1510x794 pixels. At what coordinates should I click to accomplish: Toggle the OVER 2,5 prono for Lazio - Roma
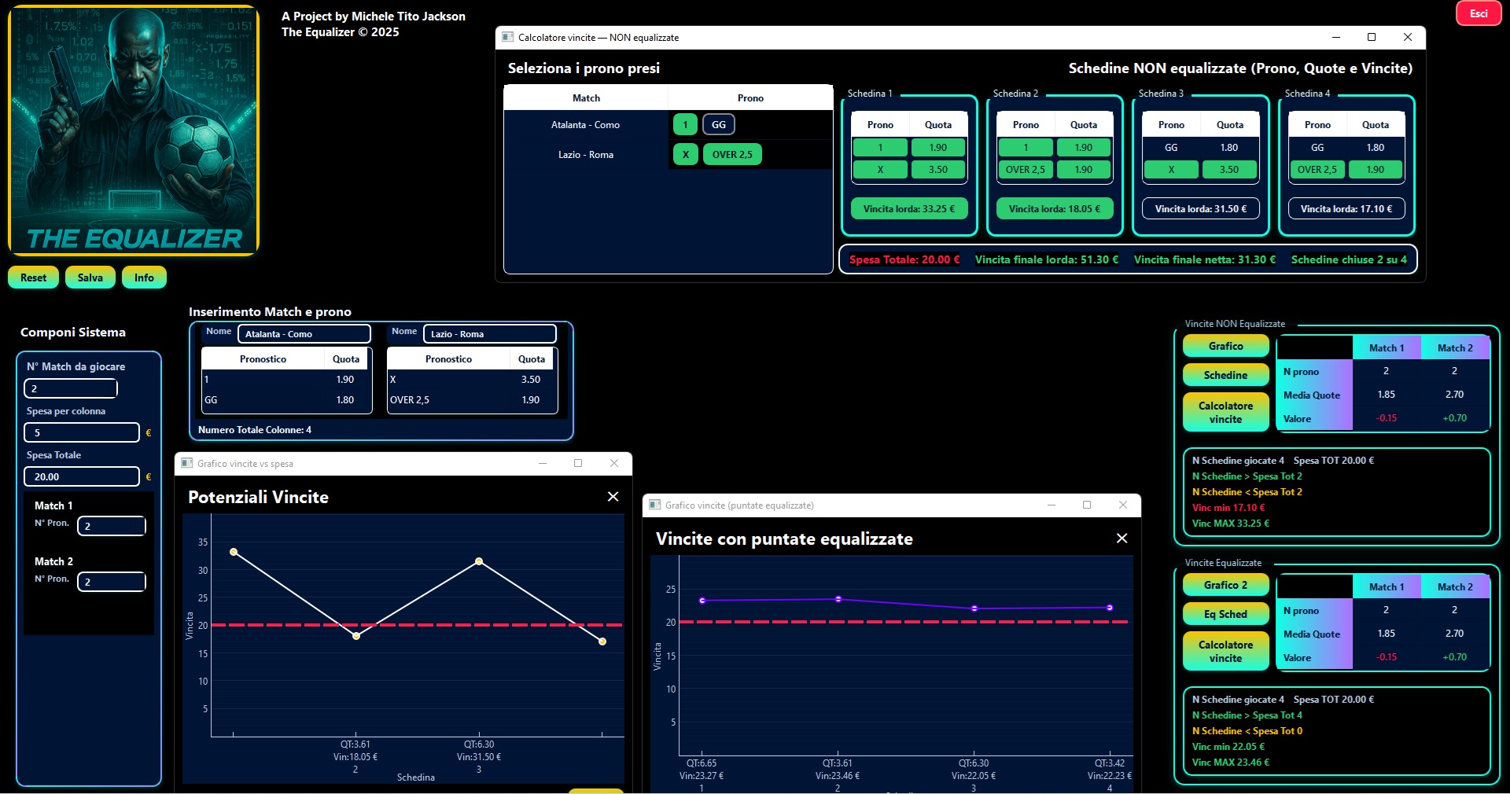point(731,155)
